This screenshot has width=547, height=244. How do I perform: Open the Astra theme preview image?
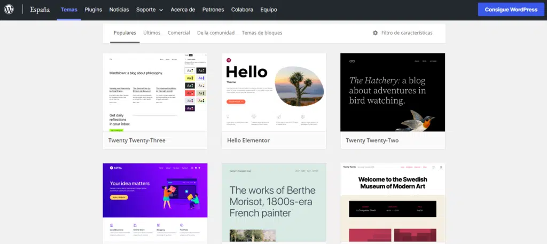(155, 203)
